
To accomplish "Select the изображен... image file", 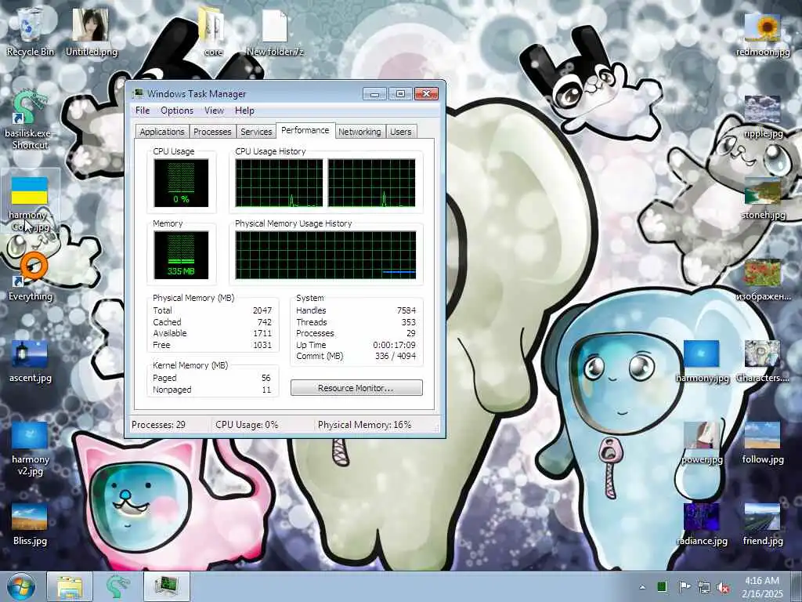I will tap(763, 280).
